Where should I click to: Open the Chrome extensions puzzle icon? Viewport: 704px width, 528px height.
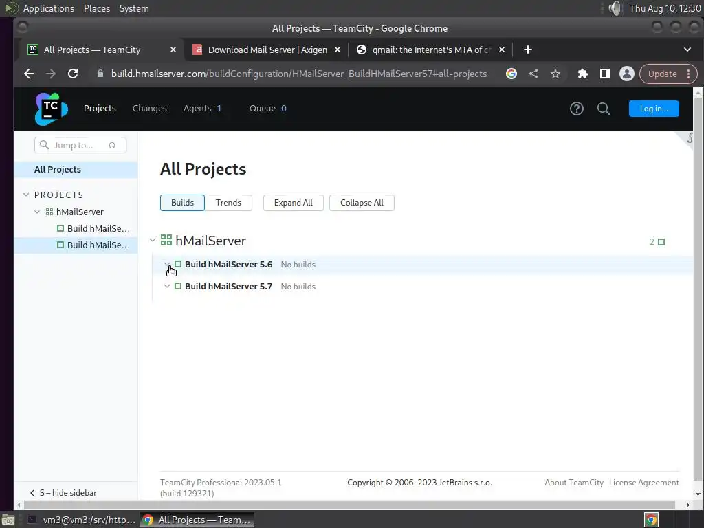tap(583, 74)
